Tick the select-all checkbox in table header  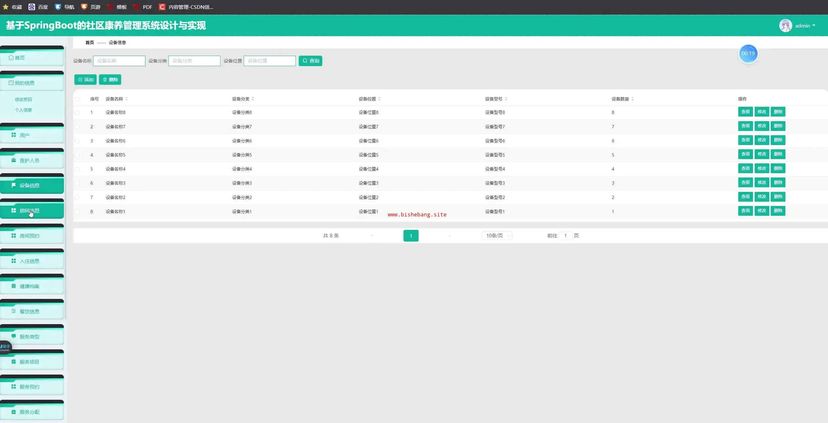pos(77,99)
